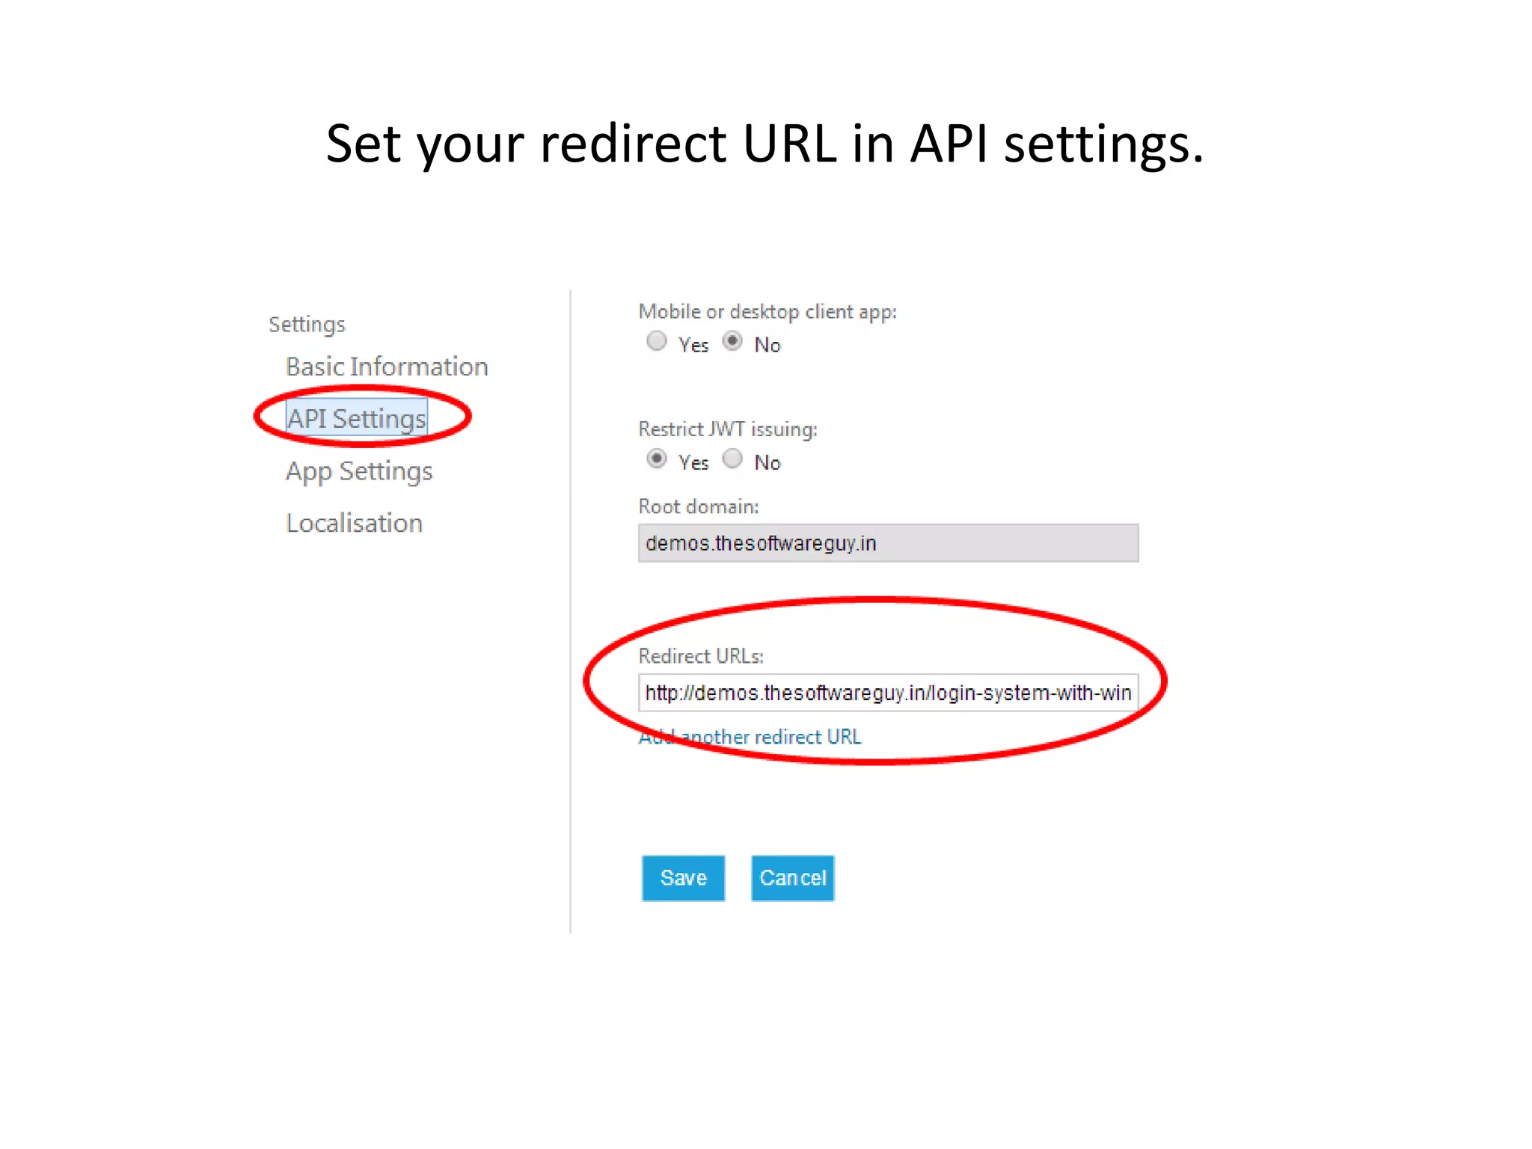This screenshot has width=1532, height=1149.
Task: Click the Root domain text field
Action: (x=888, y=543)
